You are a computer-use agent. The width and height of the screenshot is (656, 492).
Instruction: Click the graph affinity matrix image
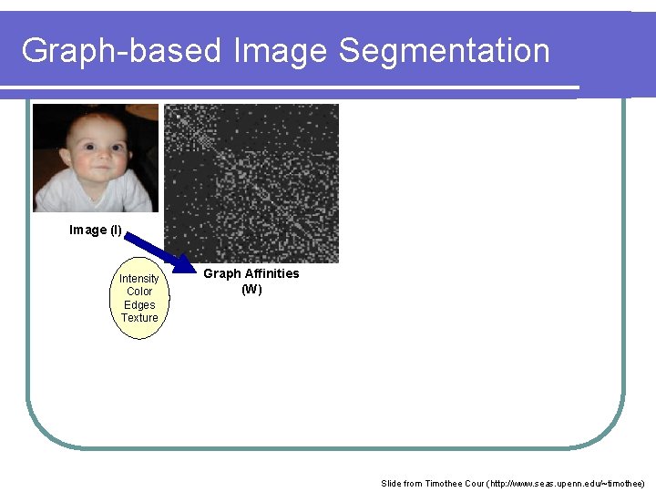(251, 183)
